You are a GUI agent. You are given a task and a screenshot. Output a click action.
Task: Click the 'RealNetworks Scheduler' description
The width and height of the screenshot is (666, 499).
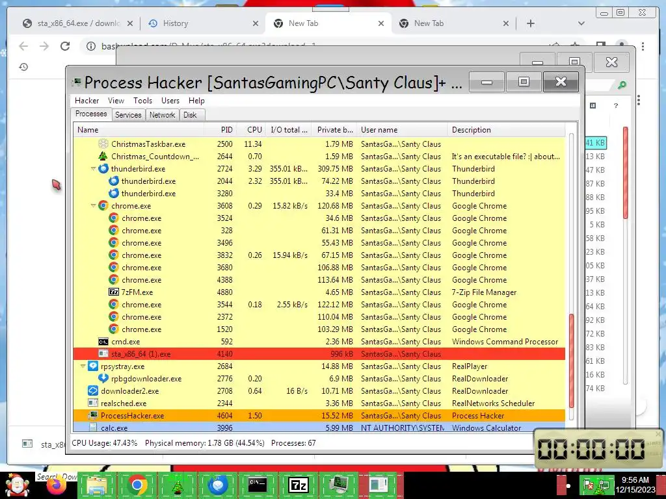click(x=493, y=403)
